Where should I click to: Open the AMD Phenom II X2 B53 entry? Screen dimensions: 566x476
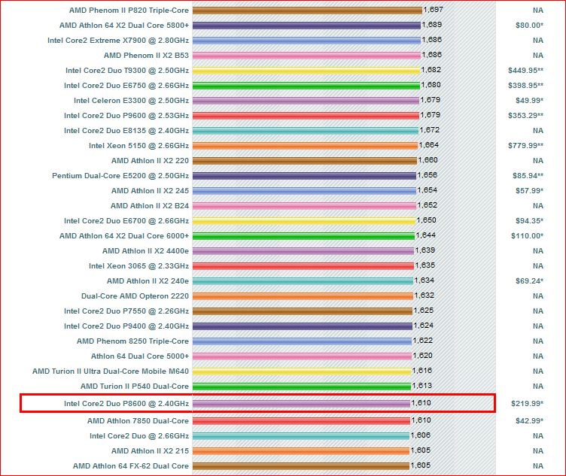click(146, 56)
